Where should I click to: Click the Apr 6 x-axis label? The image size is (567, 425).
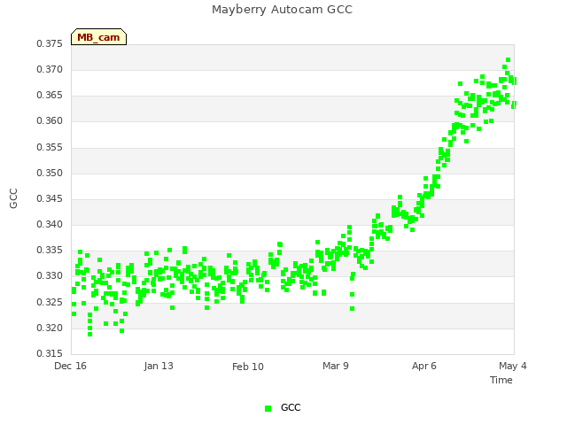424,366
